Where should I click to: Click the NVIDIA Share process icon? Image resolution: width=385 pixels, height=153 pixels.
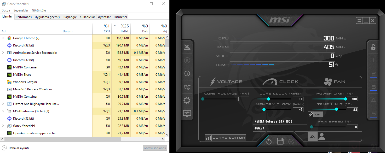pyautogui.click(x=9, y=75)
